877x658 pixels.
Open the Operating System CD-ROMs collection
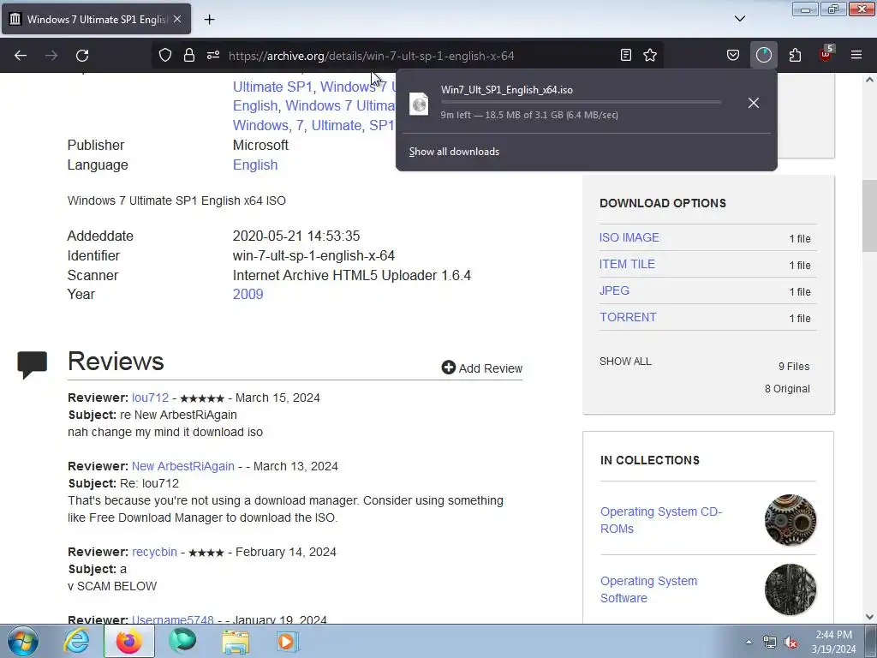tap(661, 520)
